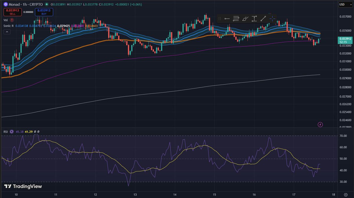Click price axis label 0.028000
This screenshot has width=354, height=198.
(x=345, y=87)
